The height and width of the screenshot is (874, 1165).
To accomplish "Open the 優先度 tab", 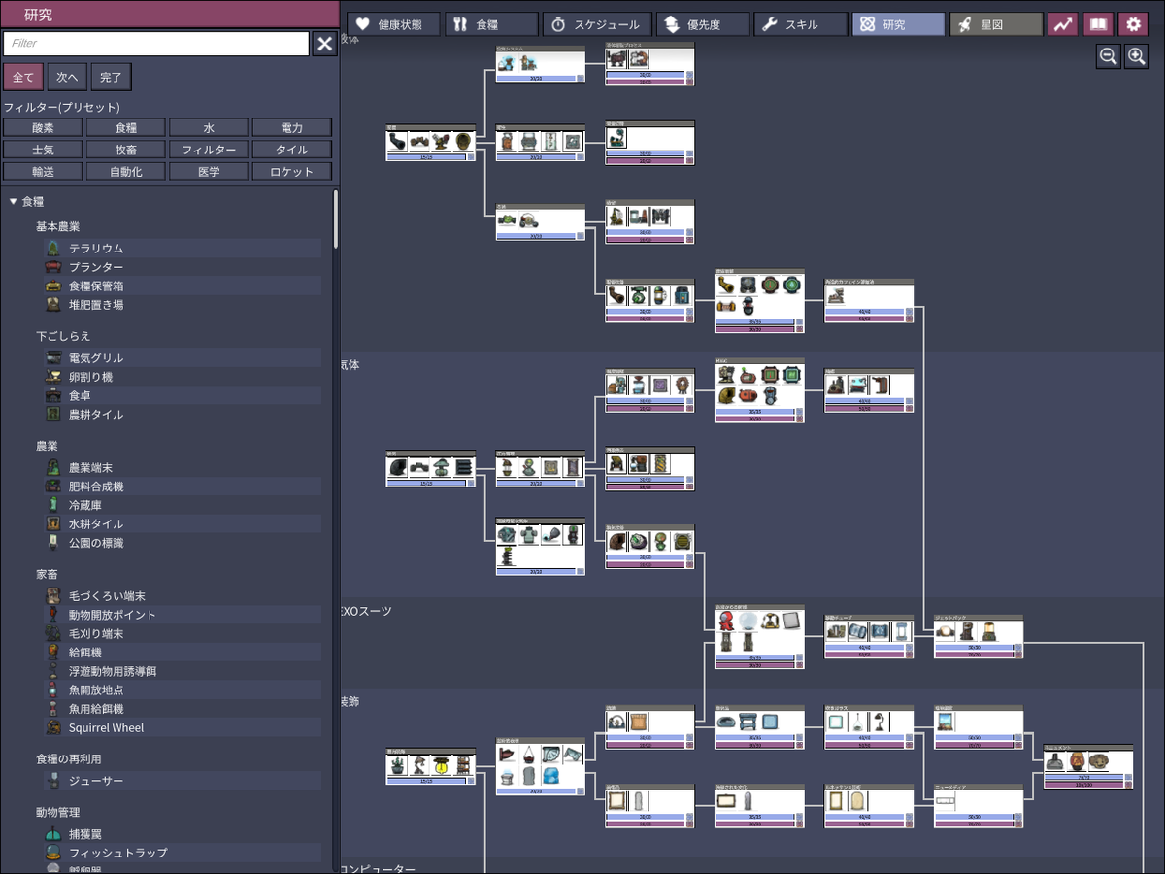I will point(703,24).
